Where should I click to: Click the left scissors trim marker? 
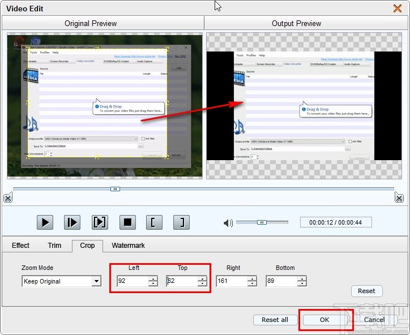pyautogui.click(x=8, y=198)
